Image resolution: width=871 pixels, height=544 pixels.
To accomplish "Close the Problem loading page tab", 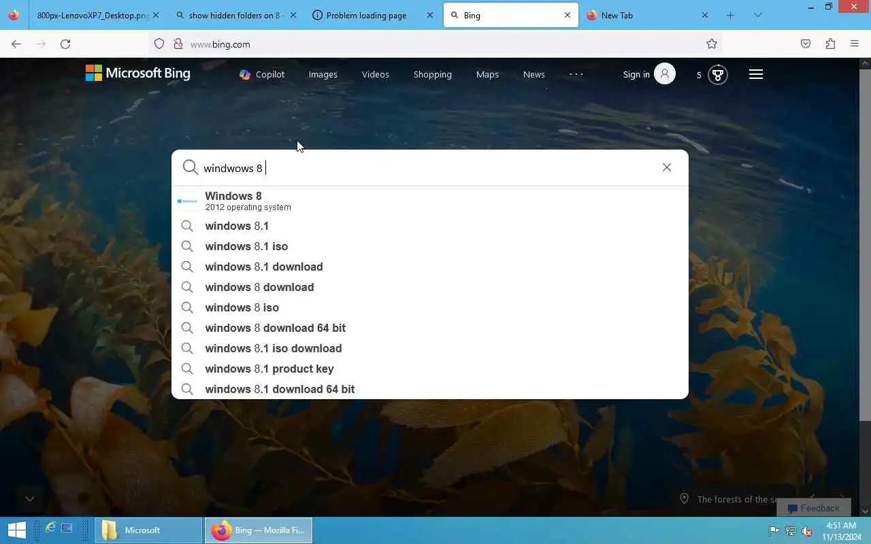I will coord(430,15).
